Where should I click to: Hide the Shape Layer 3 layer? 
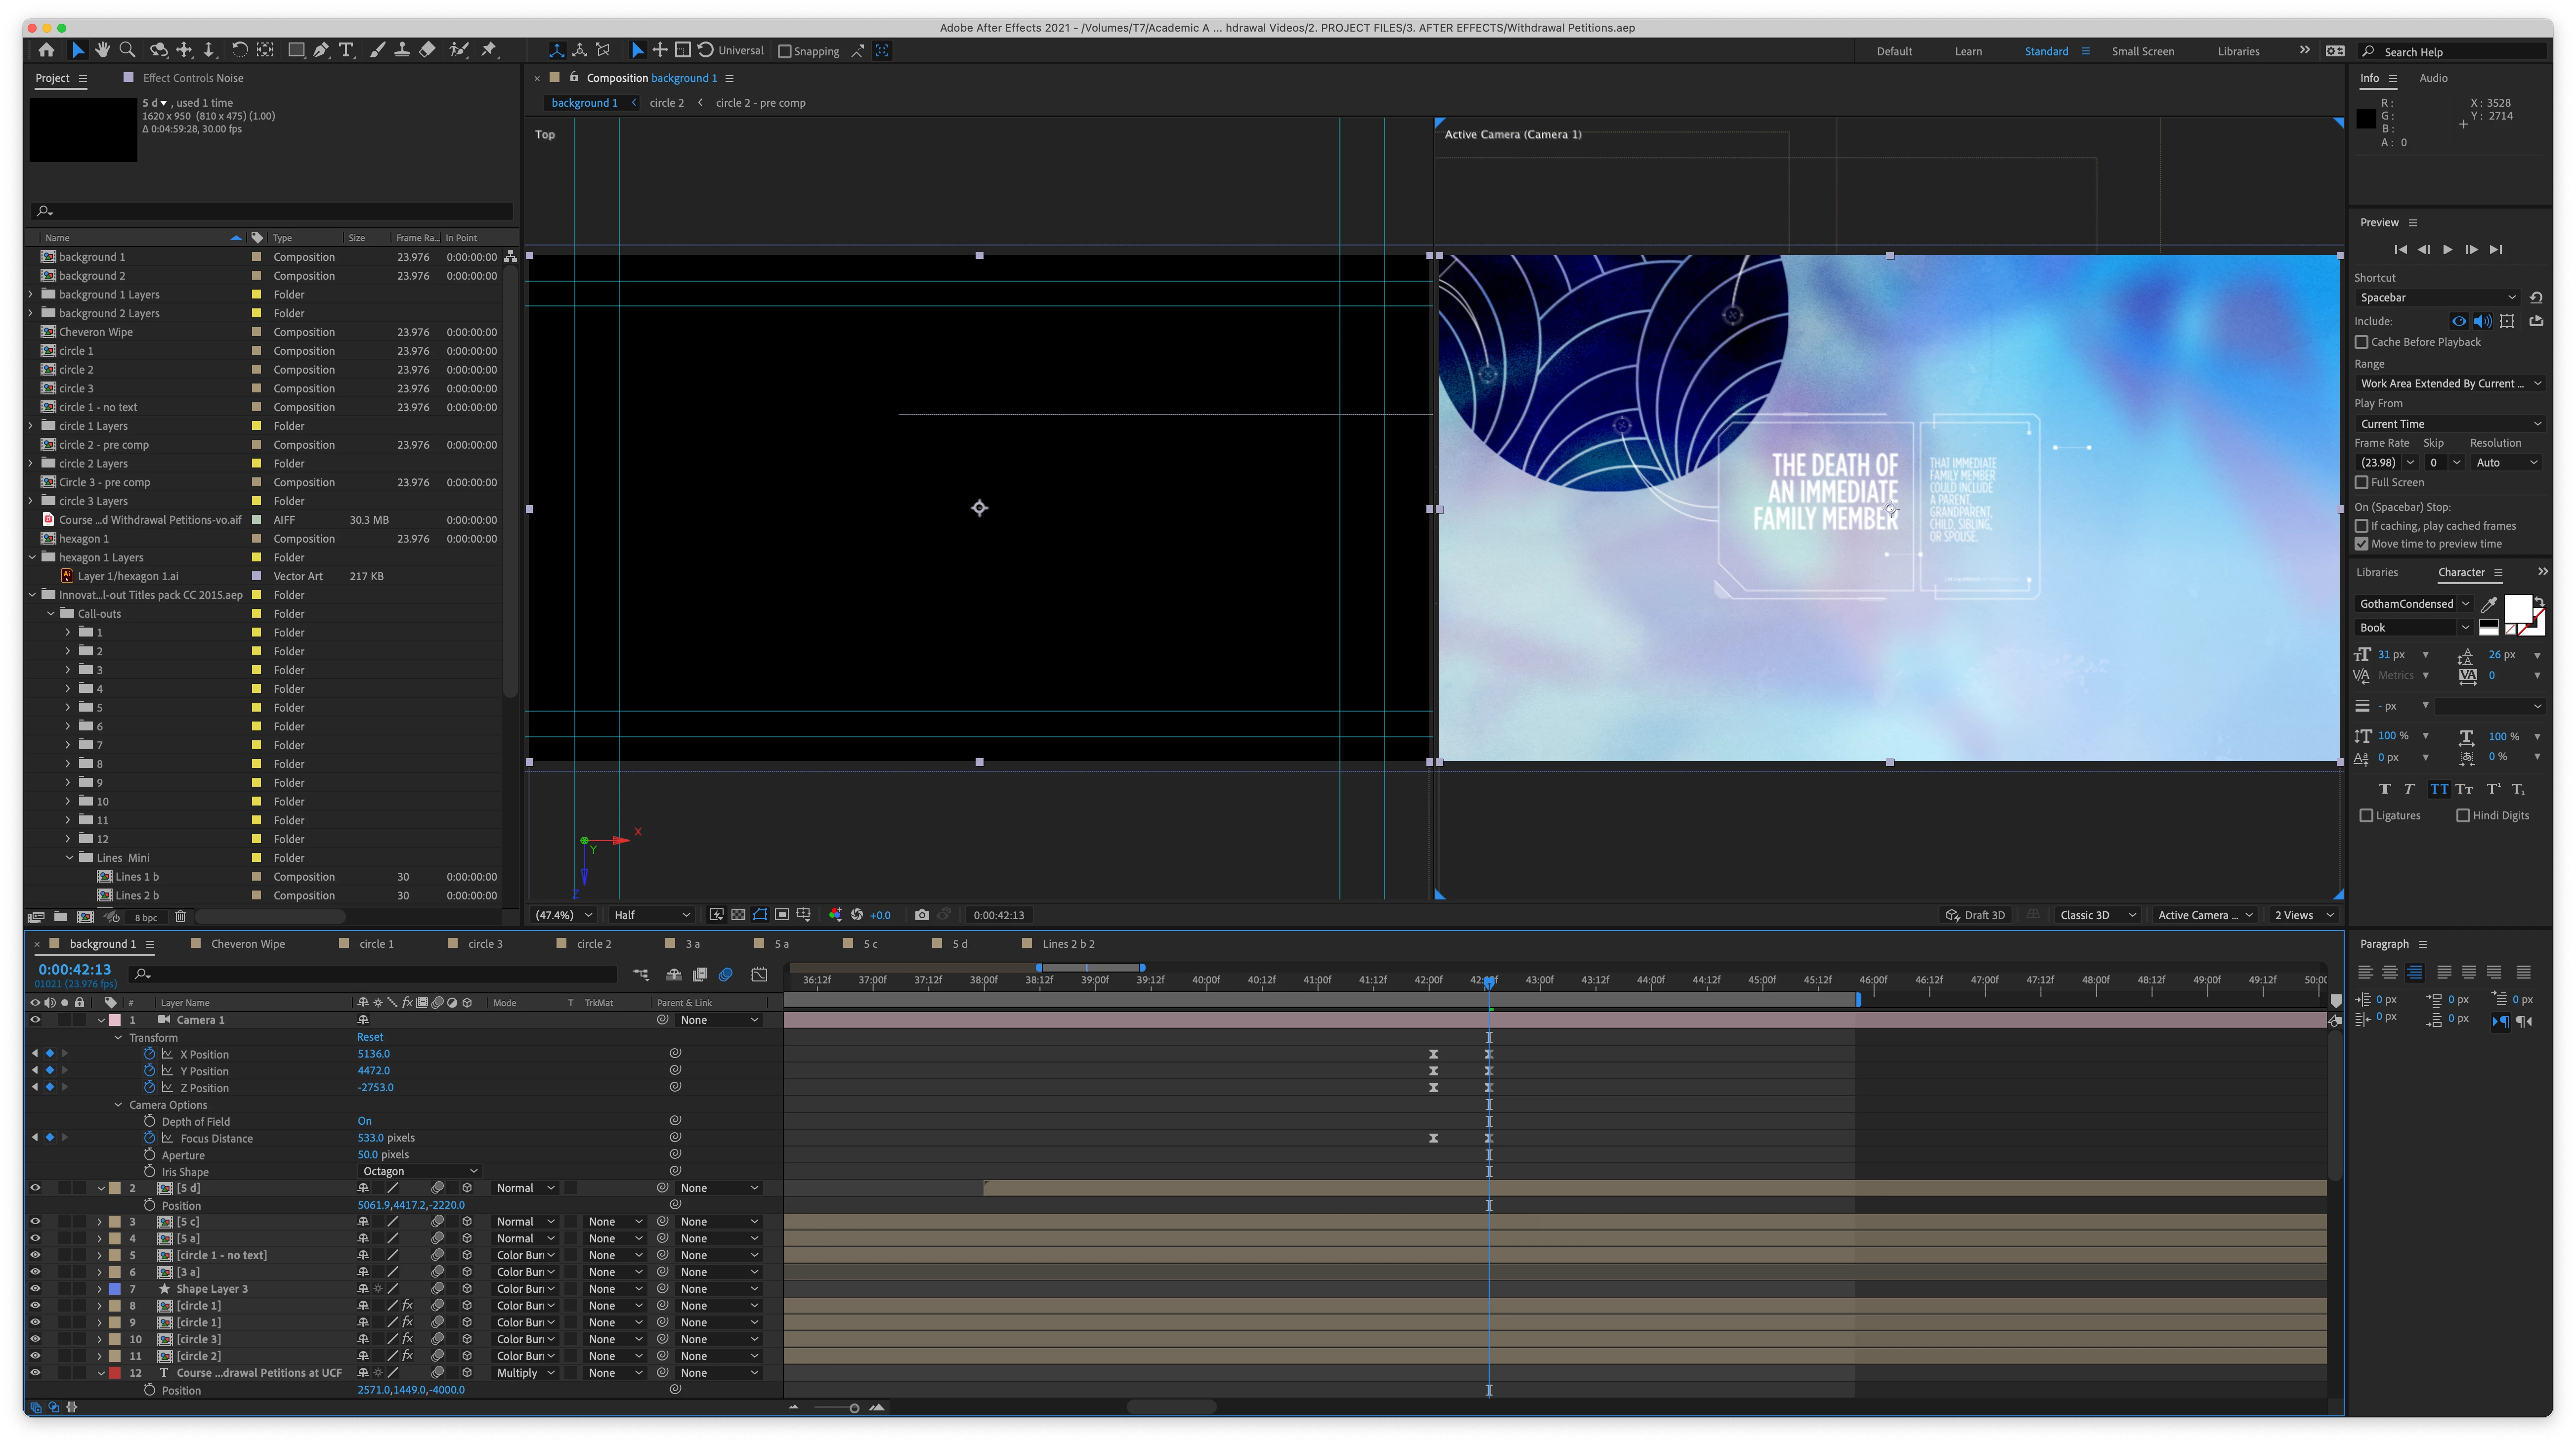pos(35,1289)
